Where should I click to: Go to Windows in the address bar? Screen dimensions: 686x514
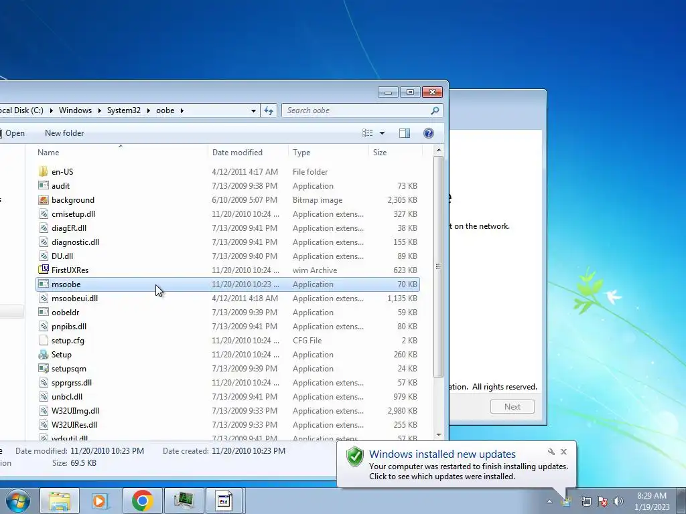coord(75,110)
